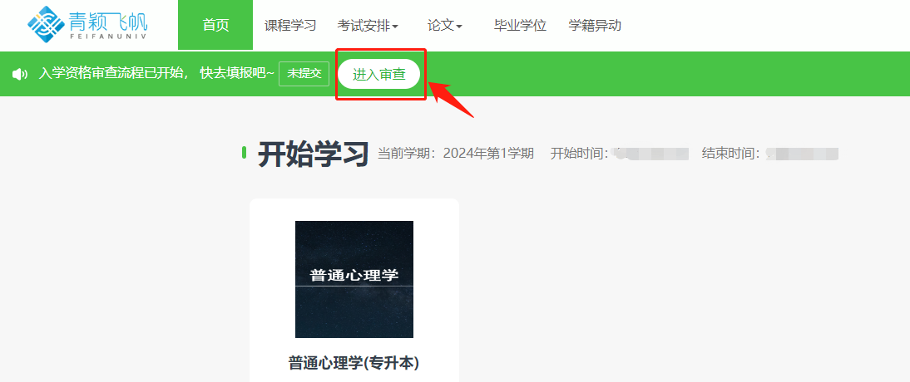Expand the 考试安排 dropdown menu
910x382 pixels.
[x=368, y=26]
